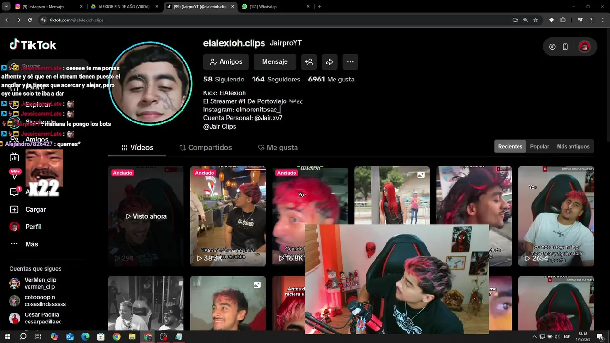This screenshot has height=343, width=610.
Task: Open the add-friend icon next to Mensaje
Action: coord(309,62)
